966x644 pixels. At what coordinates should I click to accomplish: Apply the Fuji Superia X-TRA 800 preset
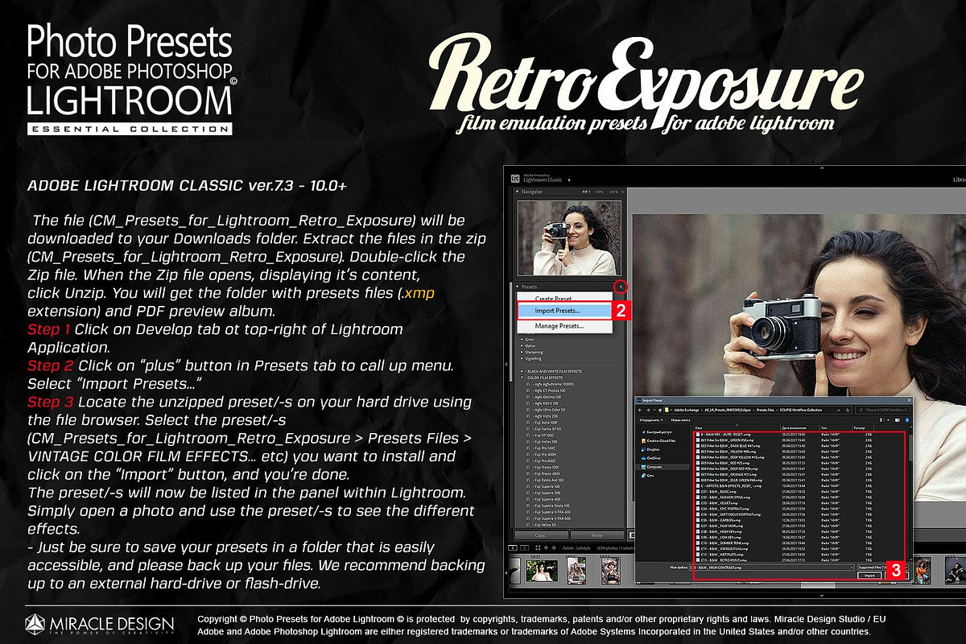pos(552,518)
